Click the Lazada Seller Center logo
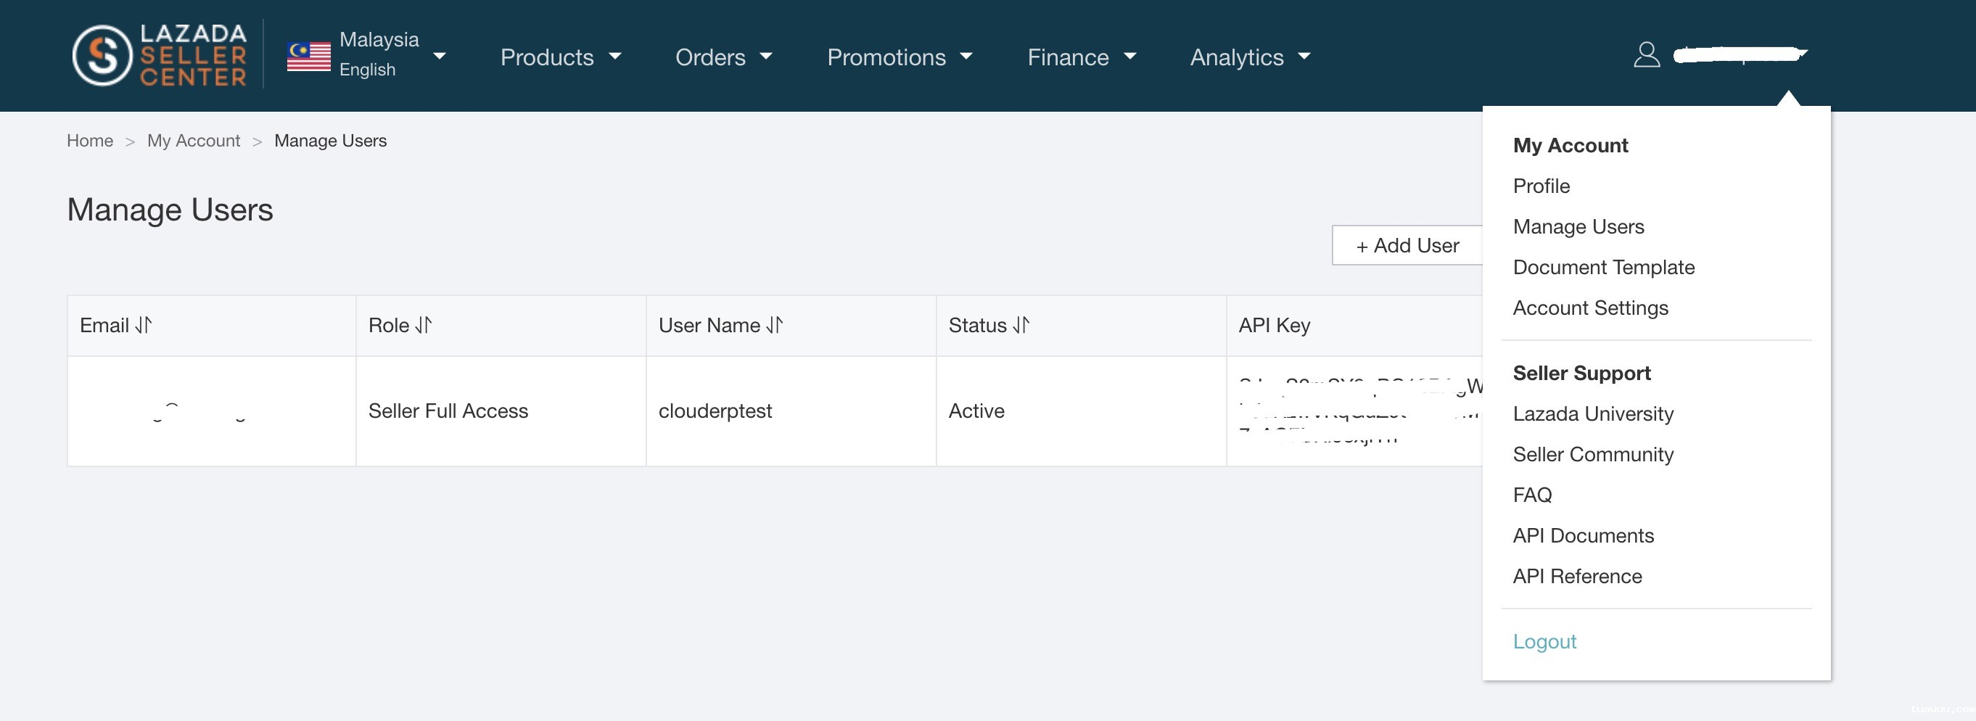 [160, 55]
